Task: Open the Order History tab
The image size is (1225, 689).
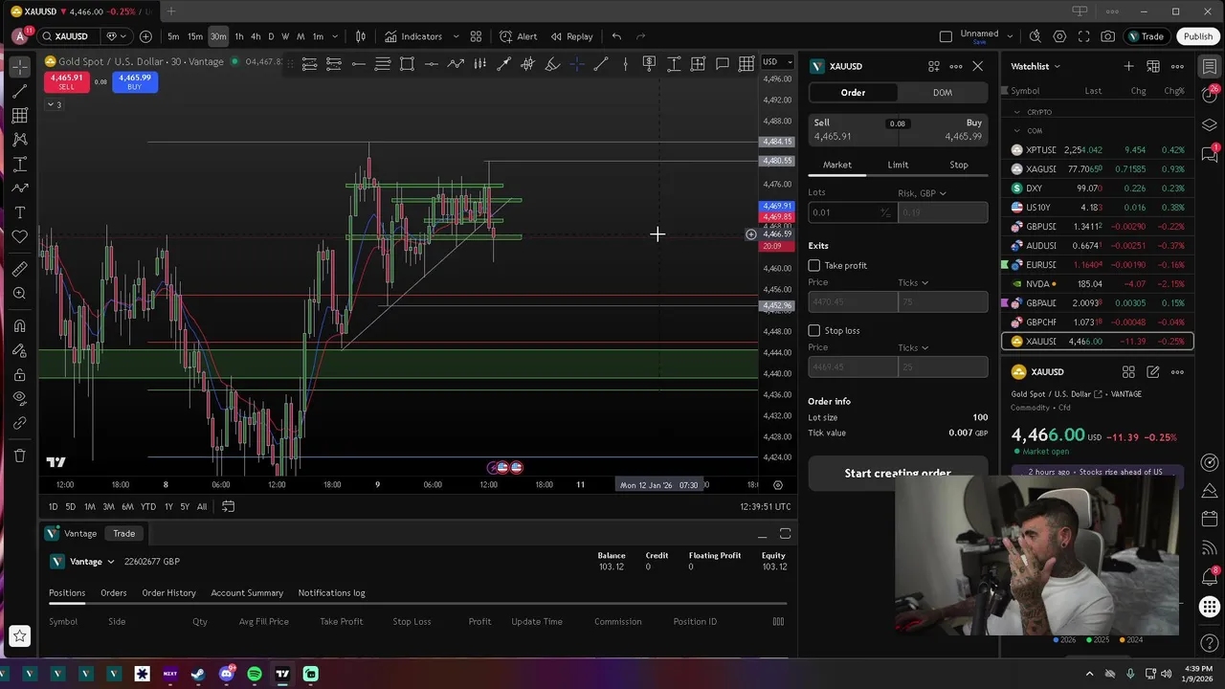Action: [168, 593]
